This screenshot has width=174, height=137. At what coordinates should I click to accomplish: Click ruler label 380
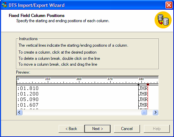click(141, 79)
